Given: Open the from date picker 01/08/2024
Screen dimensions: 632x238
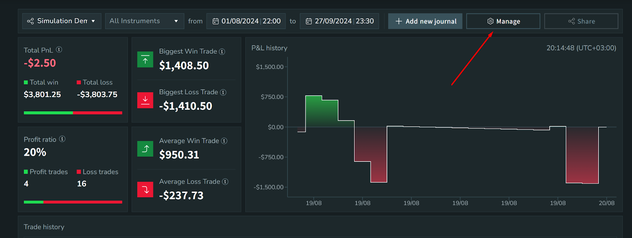Looking at the screenshot, I should (246, 21).
